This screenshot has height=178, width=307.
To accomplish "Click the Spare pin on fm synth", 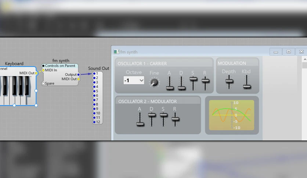I will click(x=43, y=83).
